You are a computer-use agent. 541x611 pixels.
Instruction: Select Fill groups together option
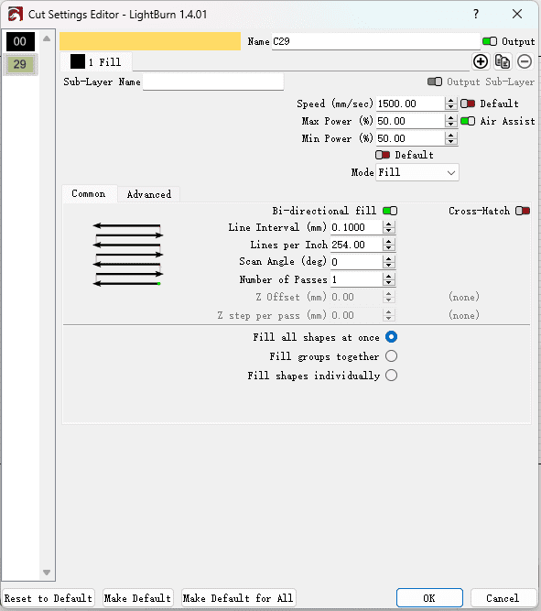tap(392, 356)
